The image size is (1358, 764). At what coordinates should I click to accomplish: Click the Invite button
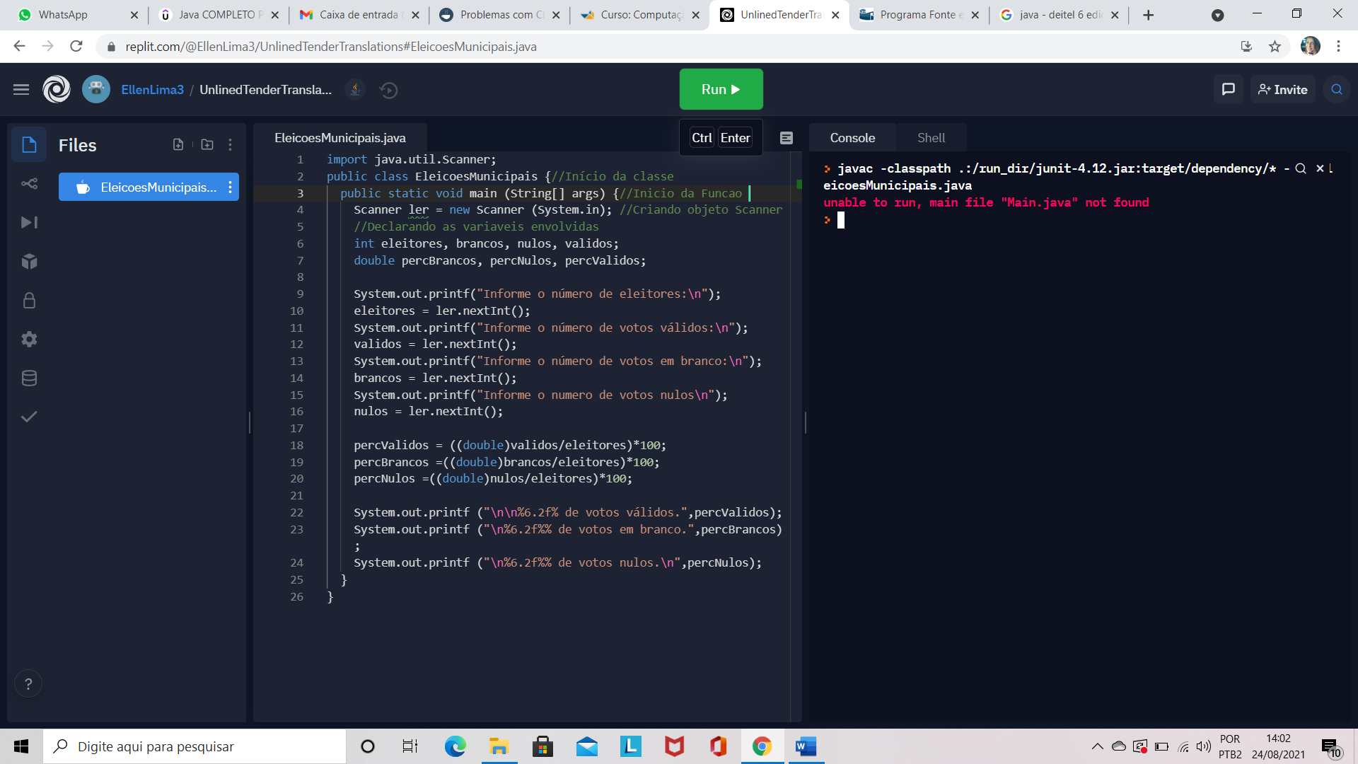coord(1282,90)
